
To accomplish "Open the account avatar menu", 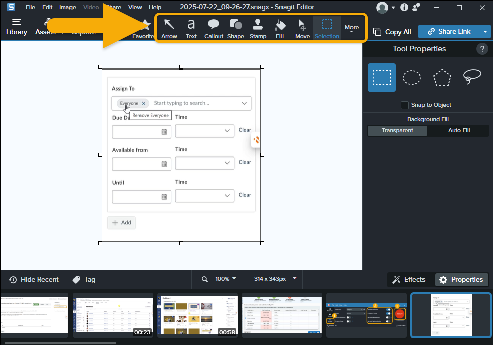I will 385,7.
